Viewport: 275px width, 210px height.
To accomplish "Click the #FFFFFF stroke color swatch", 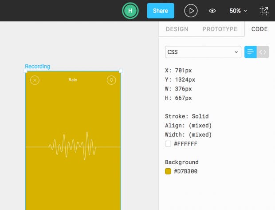I will point(168,144).
